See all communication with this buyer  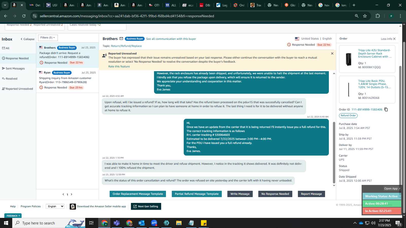[x=171, y=39]
